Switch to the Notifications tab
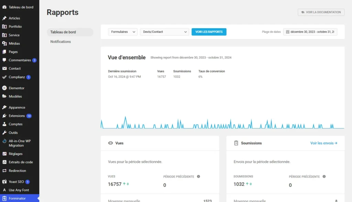Viewport: 352px width, 202px height. click(60, 41)
